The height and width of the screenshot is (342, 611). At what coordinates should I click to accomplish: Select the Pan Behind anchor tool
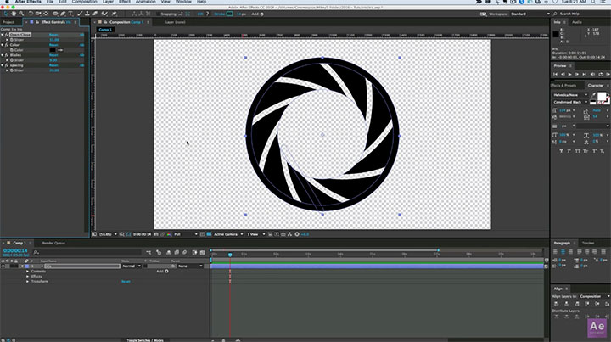46,14
